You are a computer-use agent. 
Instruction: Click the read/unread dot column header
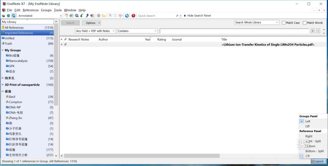(62, 39)
